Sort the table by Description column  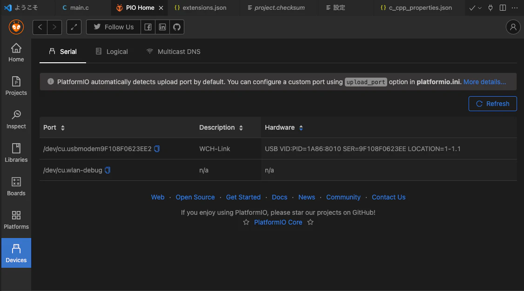[x=241, y=128]
